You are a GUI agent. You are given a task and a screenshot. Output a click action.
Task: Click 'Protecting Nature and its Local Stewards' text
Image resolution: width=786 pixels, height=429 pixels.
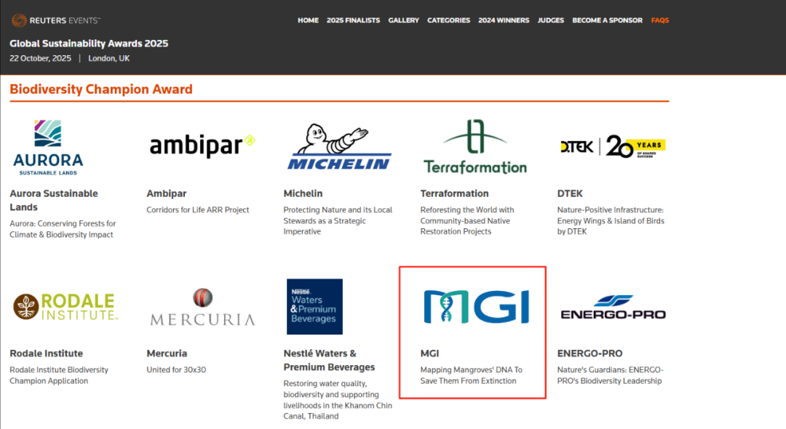[x=338, y=221]
